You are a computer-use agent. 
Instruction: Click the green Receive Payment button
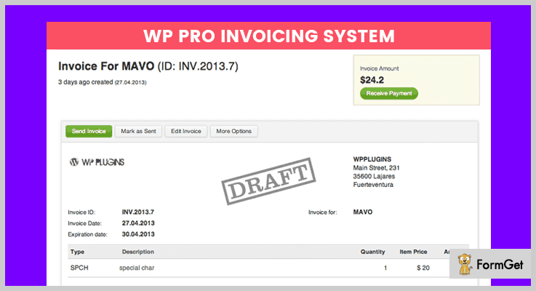(x=389, y=93)
